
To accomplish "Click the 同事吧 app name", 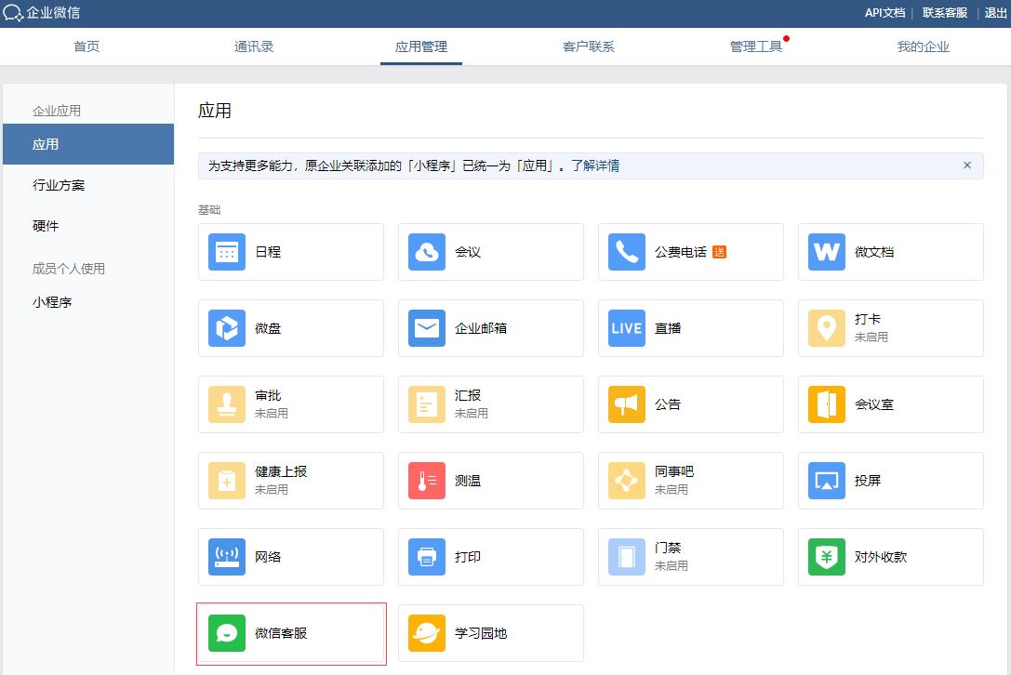I will (674, 471).
